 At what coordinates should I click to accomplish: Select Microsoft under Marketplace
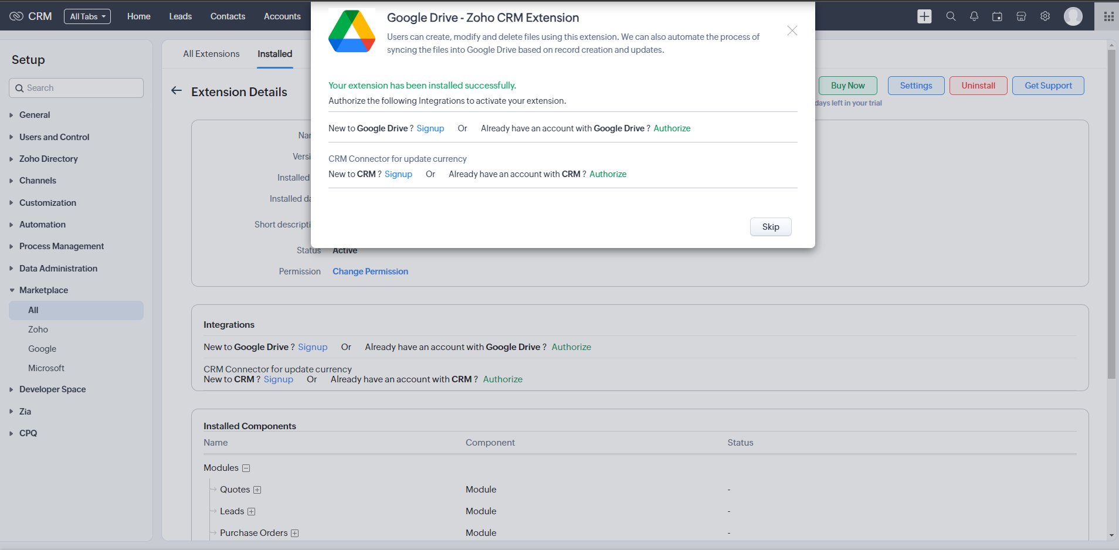(46, 368)
